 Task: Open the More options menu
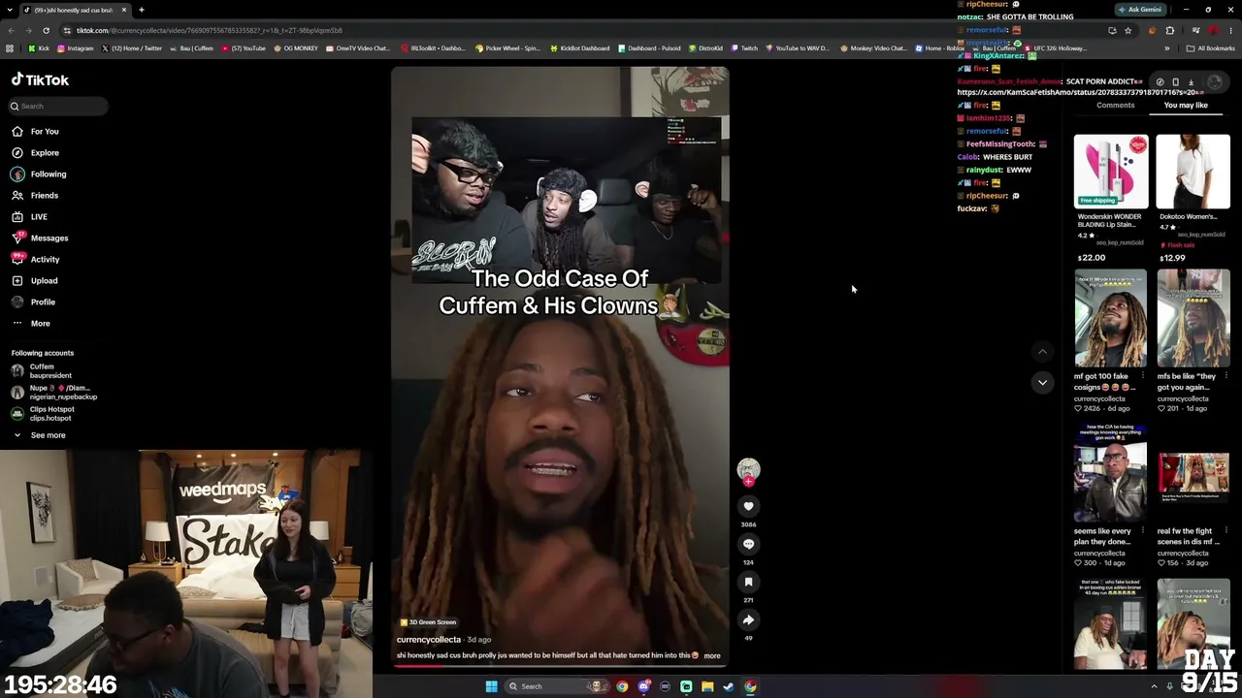point(32,323)
